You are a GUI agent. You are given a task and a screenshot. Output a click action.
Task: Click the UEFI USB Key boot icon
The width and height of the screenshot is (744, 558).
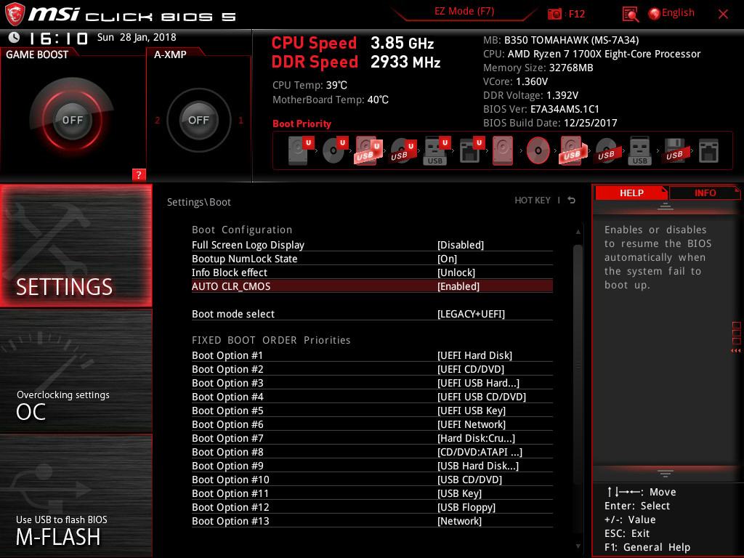[437, 150]
